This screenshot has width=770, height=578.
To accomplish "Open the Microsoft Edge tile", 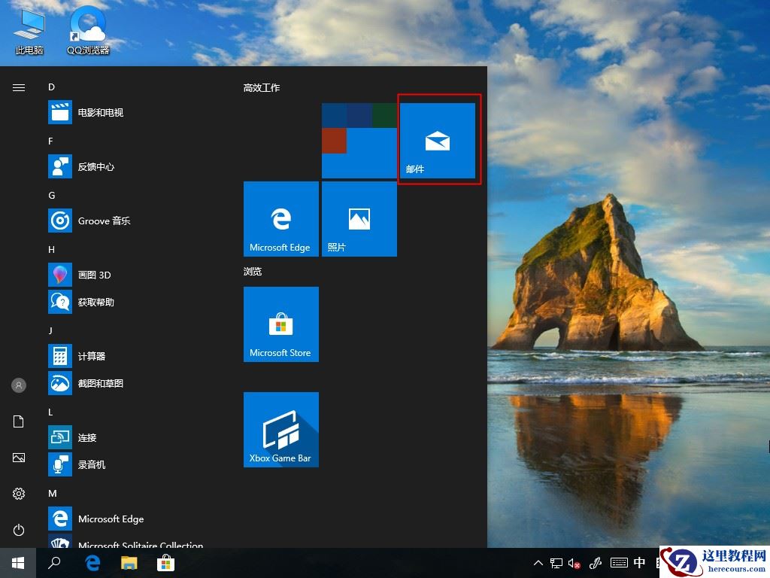I will click(x=280, y=219).
